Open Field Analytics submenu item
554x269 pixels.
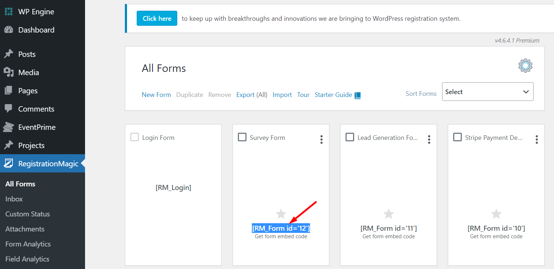[27, 259]
